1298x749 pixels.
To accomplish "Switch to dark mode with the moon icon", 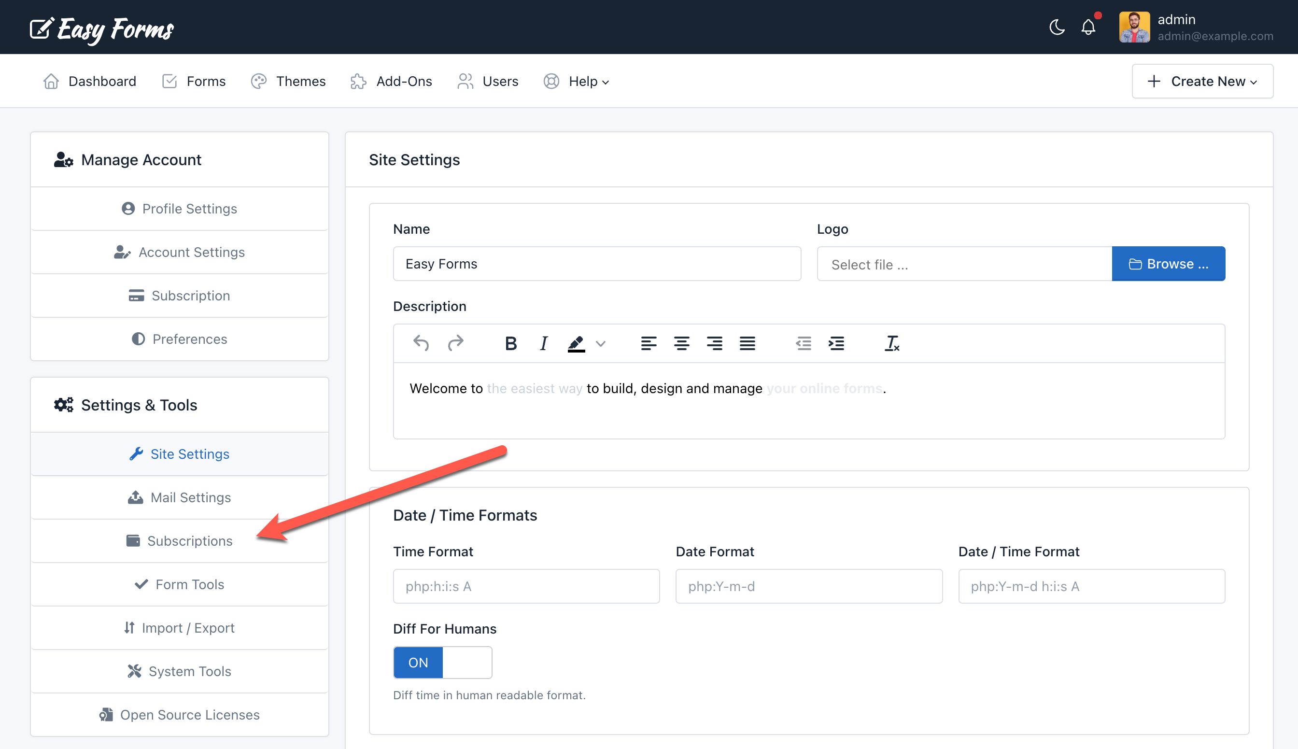I will click(1057, 27).
